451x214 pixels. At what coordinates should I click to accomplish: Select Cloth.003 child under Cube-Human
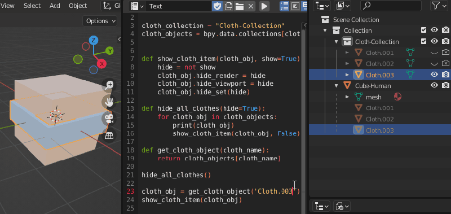tap(379, 130)
